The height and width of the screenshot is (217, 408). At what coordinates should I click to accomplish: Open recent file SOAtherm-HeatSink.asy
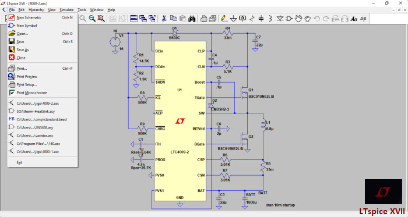[x=43, y=111]
